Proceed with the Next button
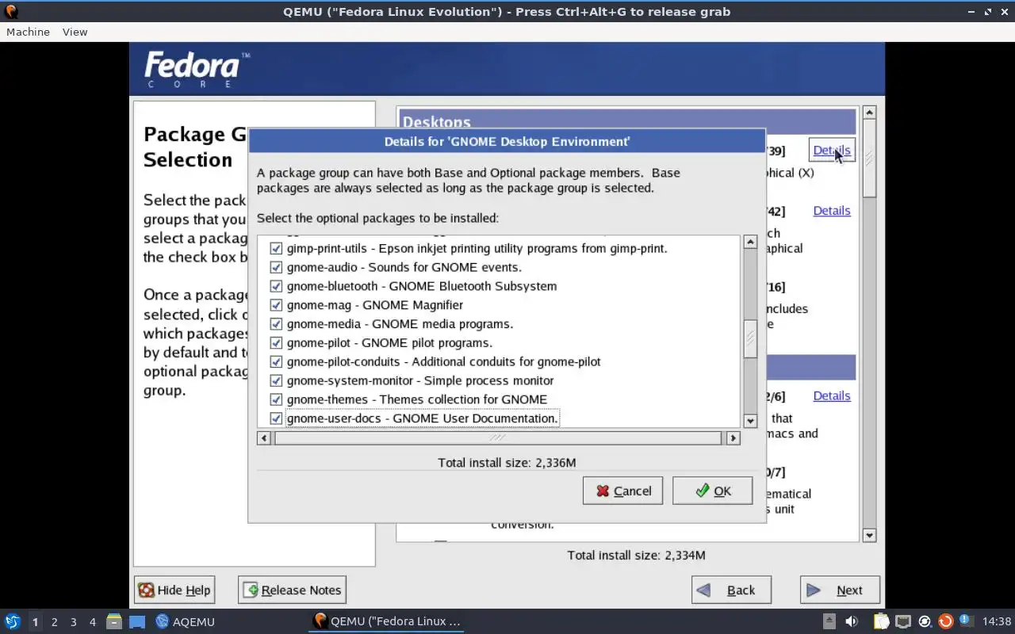The height and width of the screenshot is (634, 1015). pyautogui.click(x=840, y=590)
